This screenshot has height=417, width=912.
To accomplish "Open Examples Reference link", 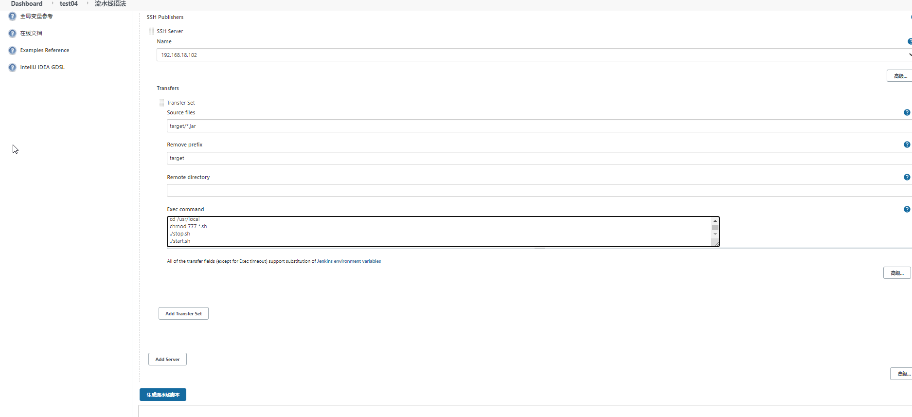I will click(45, 50).
